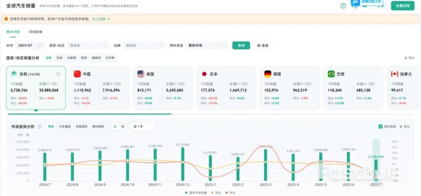
Task: Click 全球汽车销量 page title
Action: point(21,5)
